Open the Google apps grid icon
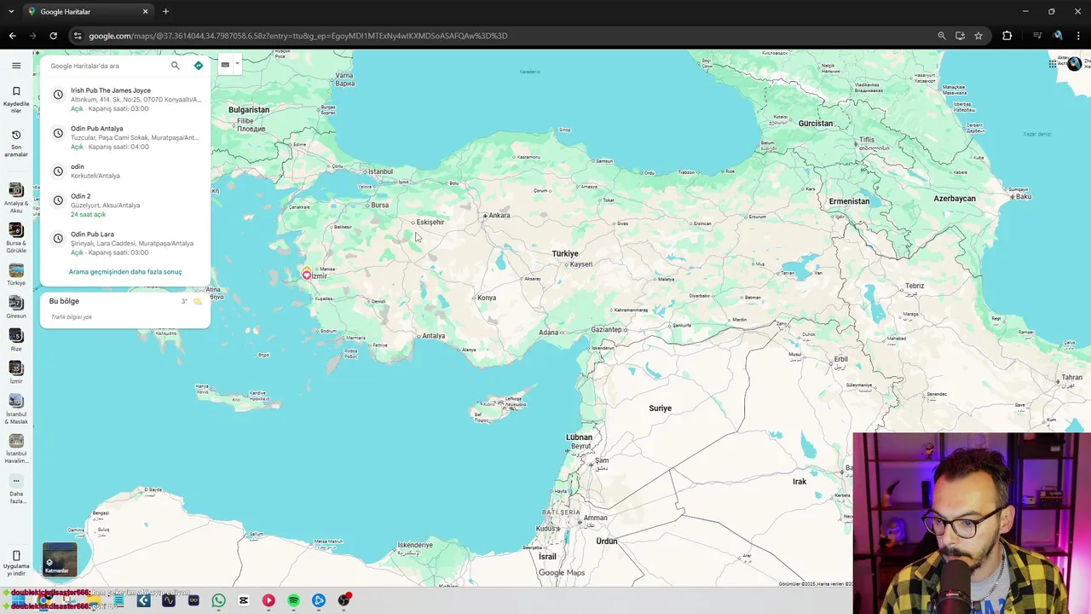Screen dimensions: 1091x614 (1053, 64)
